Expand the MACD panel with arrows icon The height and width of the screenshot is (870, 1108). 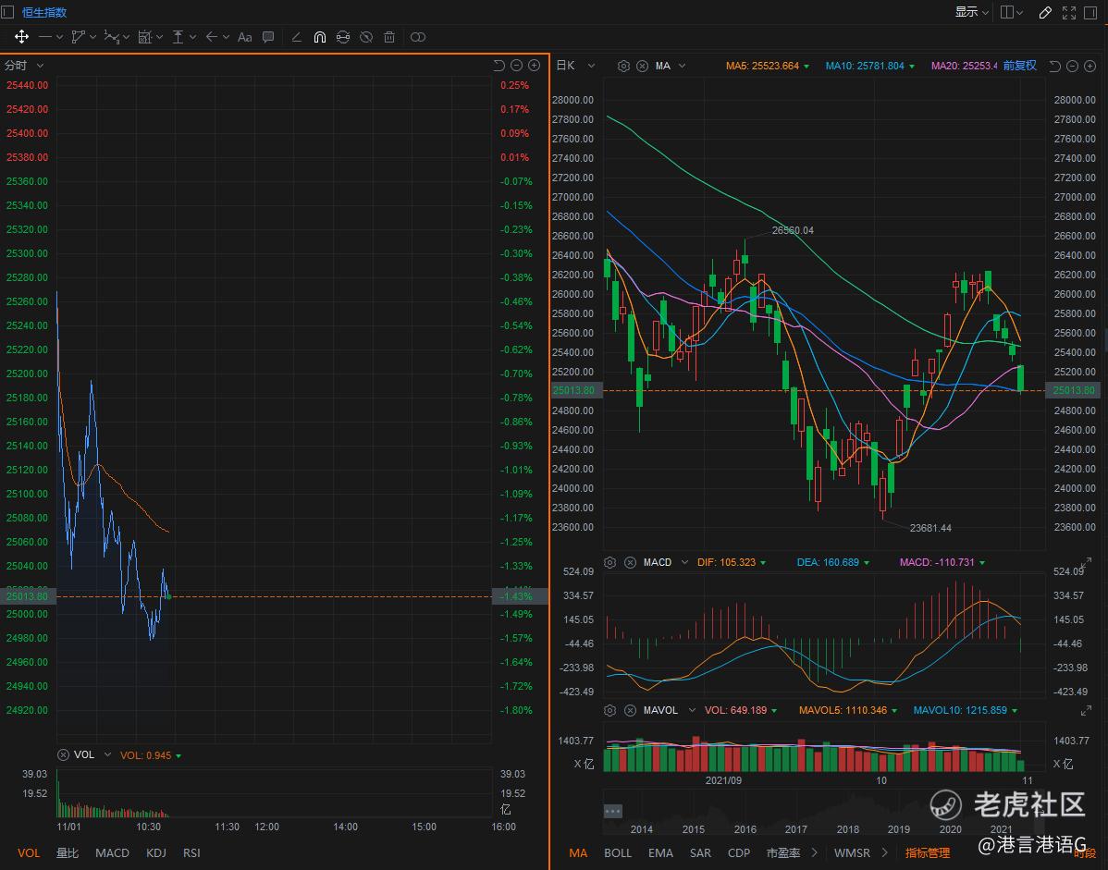pos(1086,562)
